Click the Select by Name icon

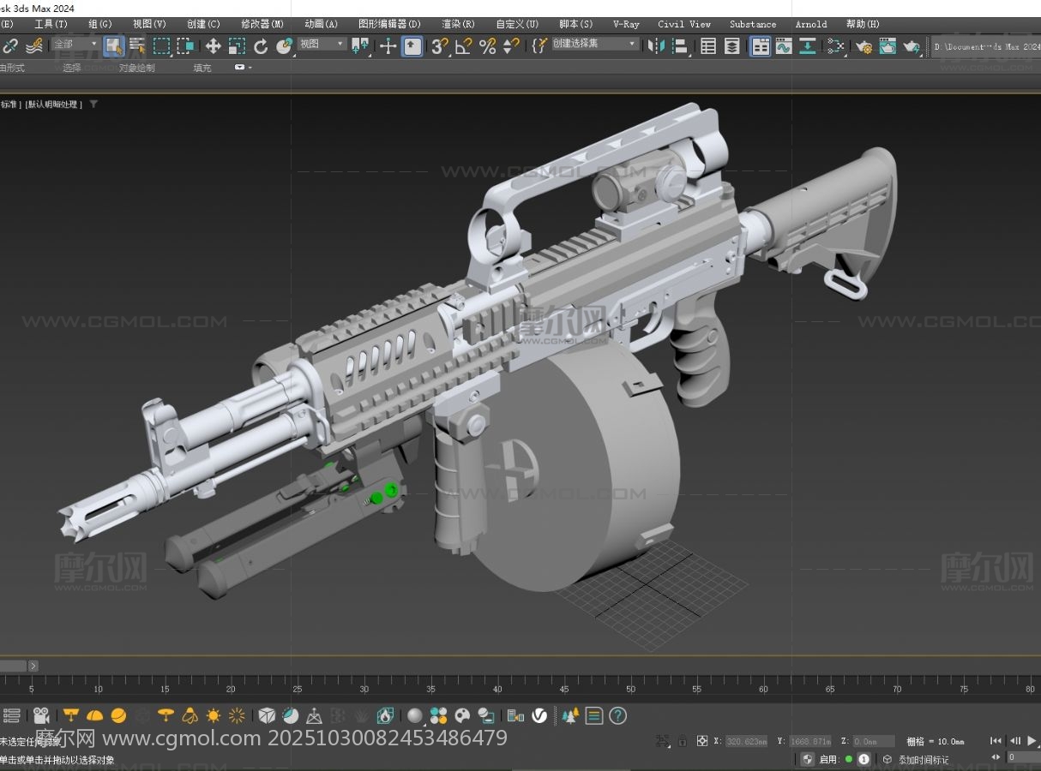point(137,46)
